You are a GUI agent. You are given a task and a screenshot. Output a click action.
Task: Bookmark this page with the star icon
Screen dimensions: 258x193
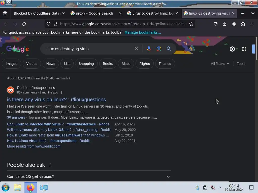(x=191, y=24)
